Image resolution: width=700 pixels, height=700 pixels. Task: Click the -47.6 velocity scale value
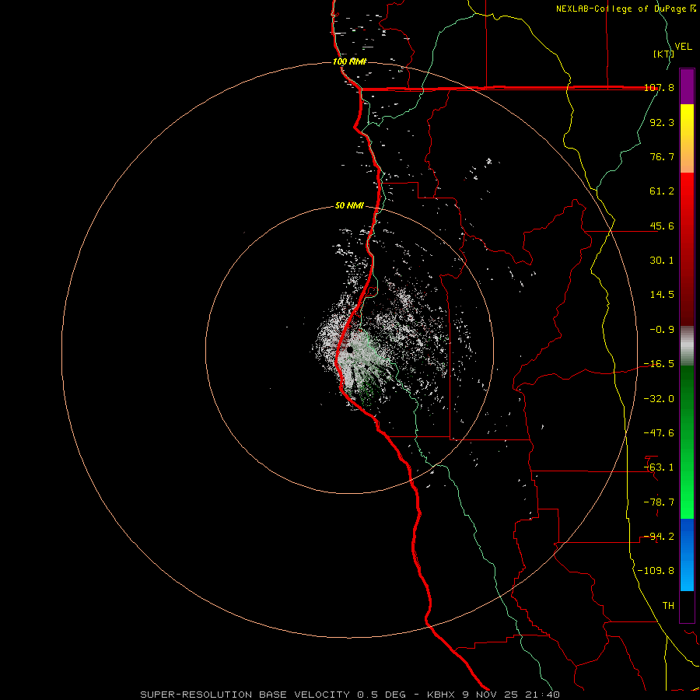(659, 433)
